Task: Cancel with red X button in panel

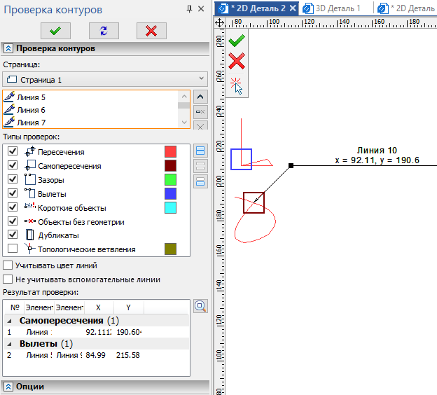Action: [x=151, y=30]
